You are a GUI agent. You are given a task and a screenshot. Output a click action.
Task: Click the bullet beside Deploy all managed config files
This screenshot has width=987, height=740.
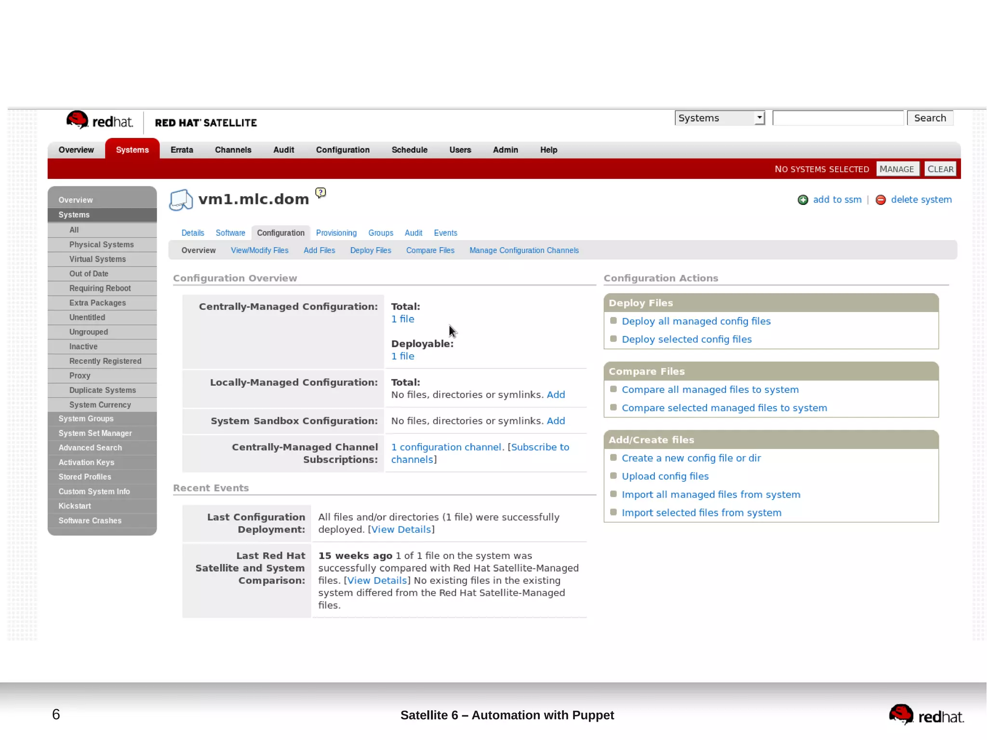614,321
